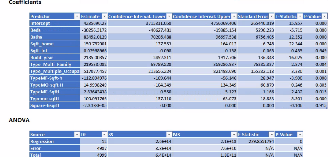Click the Build_year estimate -2185.00857
Viewport: 330px width, 157px height.
click(94, 58)
